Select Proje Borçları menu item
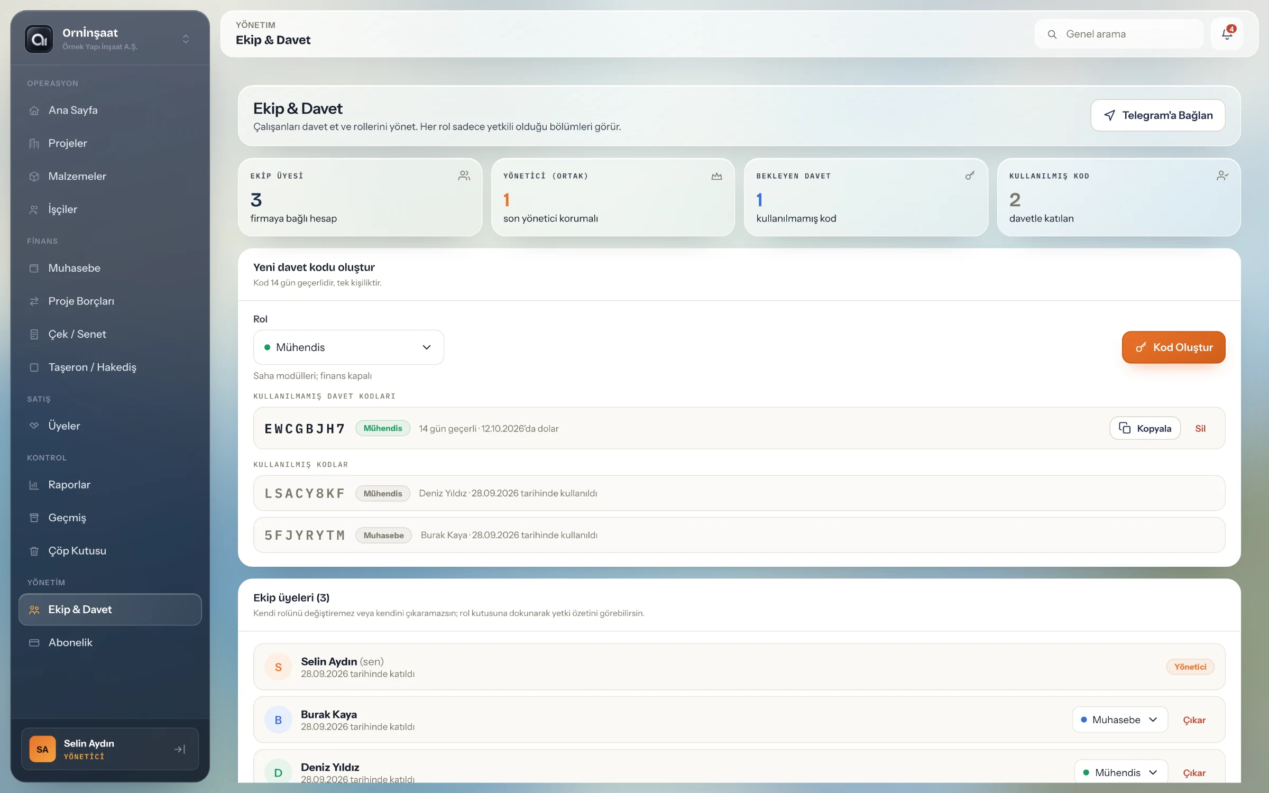The width and height of the screenshot is (1269, 793). pyautogui.click(x=110, y=301)
